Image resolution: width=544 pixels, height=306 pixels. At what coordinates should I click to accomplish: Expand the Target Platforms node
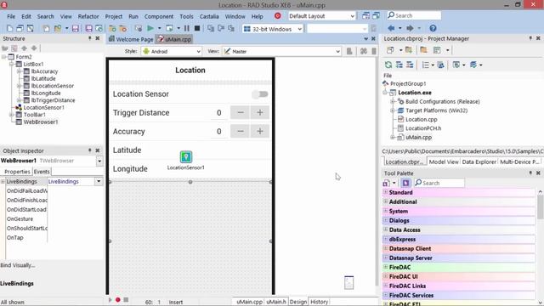[x=393, y=110]
